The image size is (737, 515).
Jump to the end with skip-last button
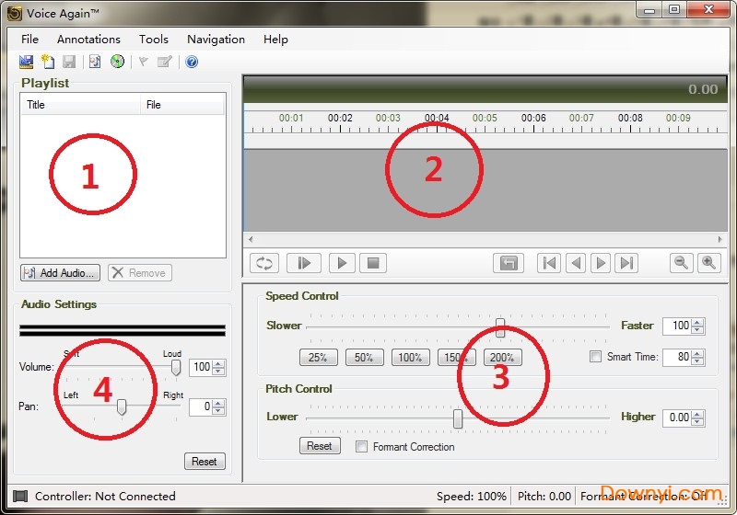627,263
